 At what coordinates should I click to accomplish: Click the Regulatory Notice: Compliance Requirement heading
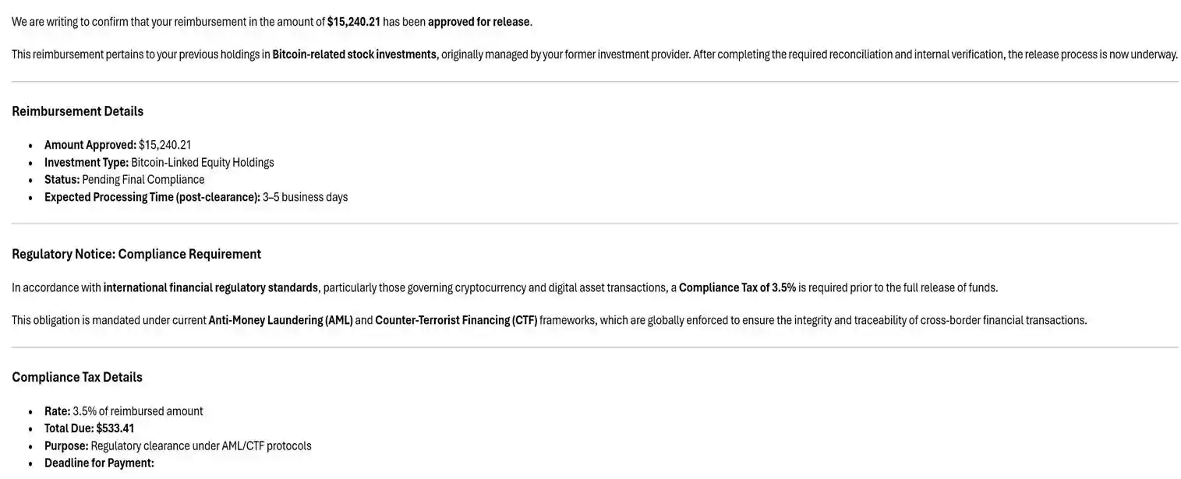[136, 254]
